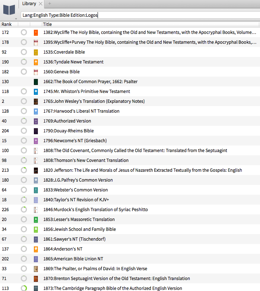Click cover icon of 1846 Murdock's Syriac Peshitto

pos(36,210)
